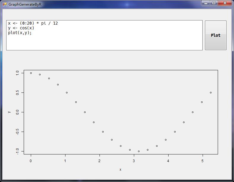Click the x-axis tick label 3

point(134,161)
